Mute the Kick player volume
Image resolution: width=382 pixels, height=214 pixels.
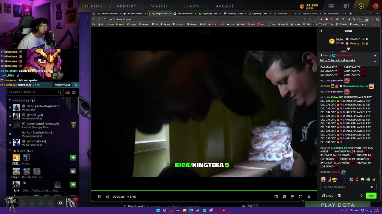(107, 196)
